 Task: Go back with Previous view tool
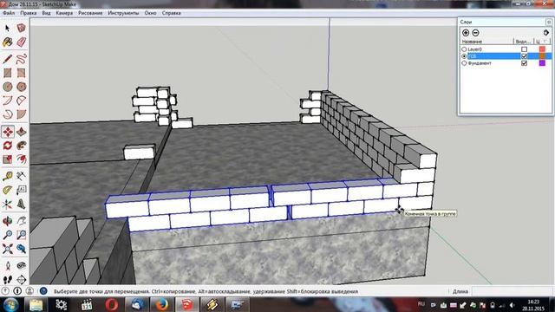point(21,249)
